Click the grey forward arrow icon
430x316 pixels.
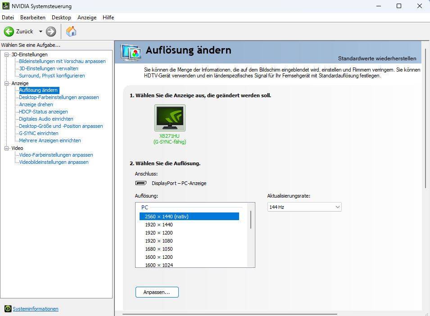coord(51,32)
